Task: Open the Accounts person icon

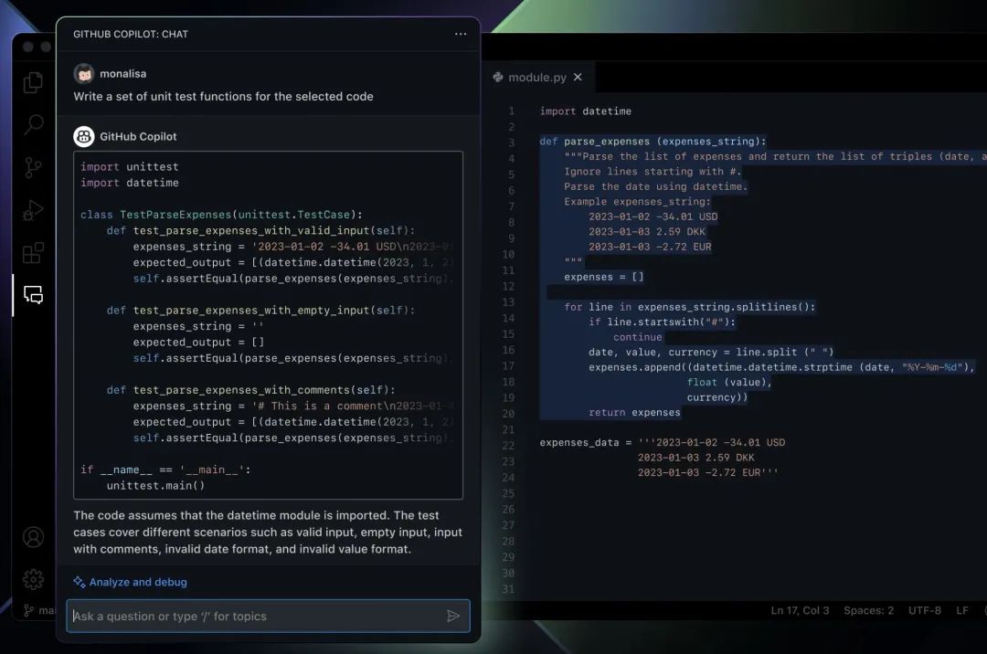Action: point(34,537)
